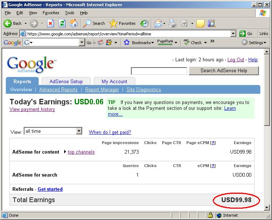
Task: Click the Google AdSense logo
Action: point(31,65)
